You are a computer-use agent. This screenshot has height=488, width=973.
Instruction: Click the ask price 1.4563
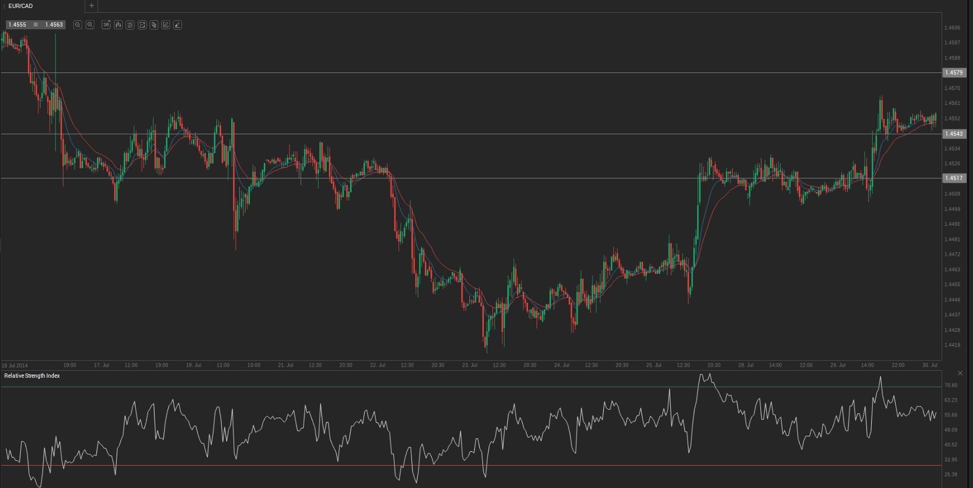[54, 25]
